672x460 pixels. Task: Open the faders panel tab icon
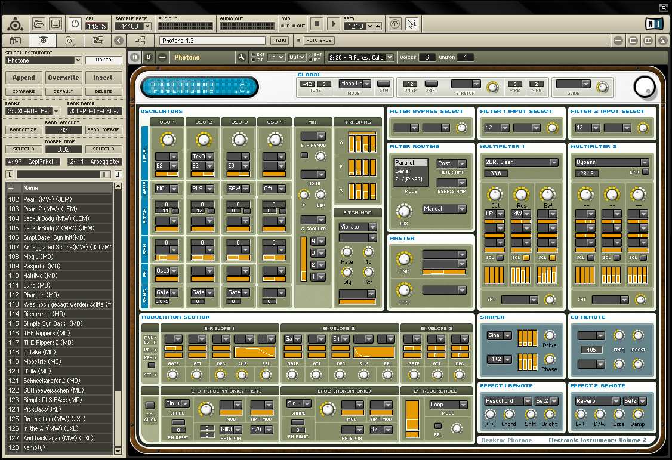click(16, 41)
